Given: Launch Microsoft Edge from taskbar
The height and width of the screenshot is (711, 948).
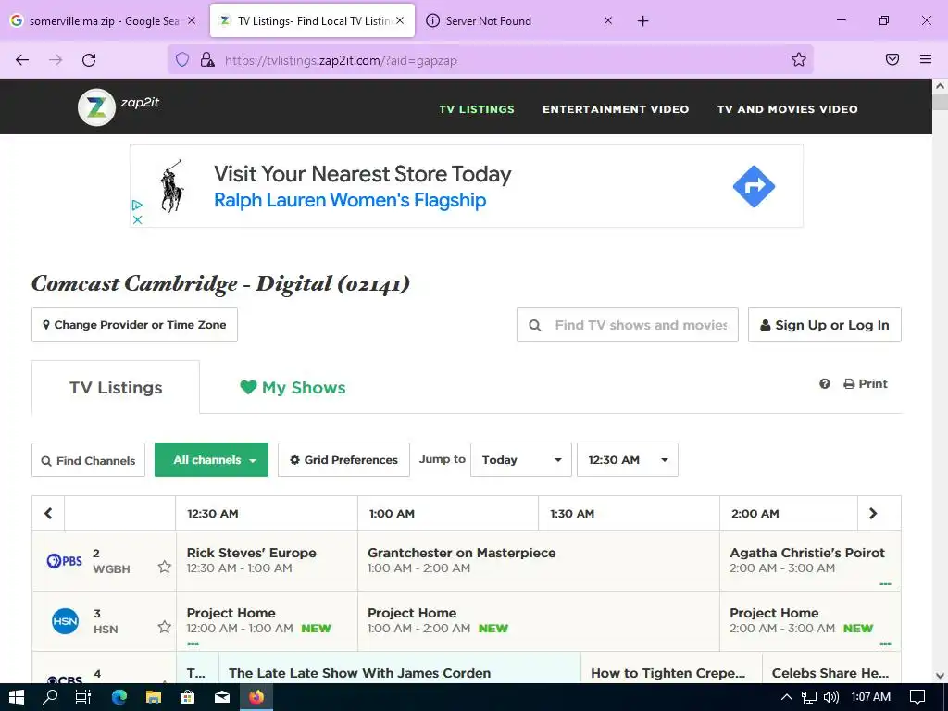Looking at the screenshot, I should (x=119, y=697).
